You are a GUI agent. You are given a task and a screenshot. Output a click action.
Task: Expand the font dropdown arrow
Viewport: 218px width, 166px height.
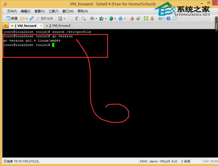(125, 19)
